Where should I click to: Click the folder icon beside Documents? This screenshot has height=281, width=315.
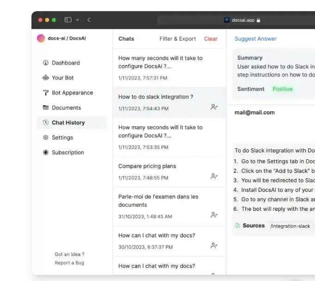click(46, 108)
